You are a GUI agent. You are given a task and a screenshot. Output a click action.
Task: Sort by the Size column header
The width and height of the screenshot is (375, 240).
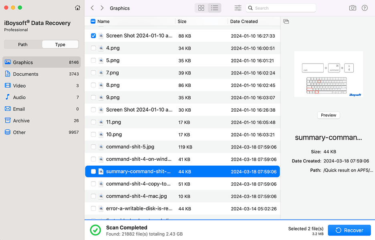click(182, 21)
